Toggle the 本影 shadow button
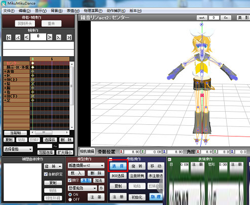 click(x=86, y=181)
